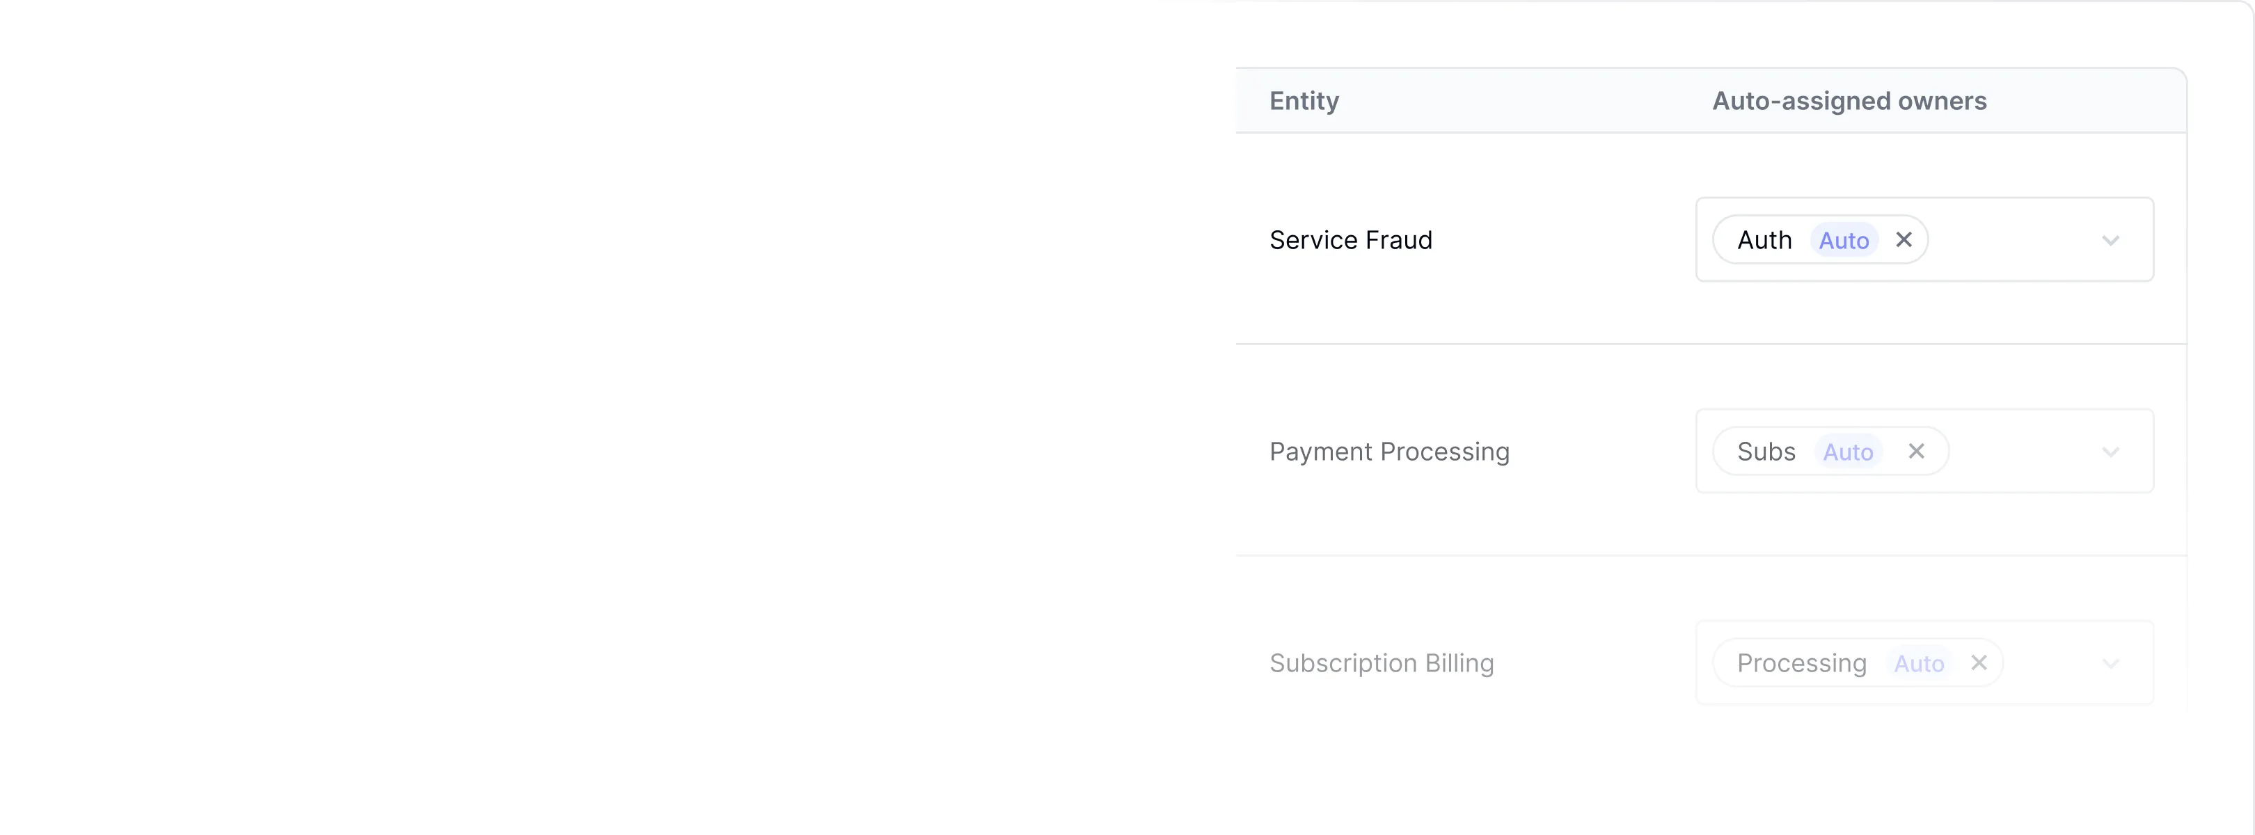The image size is (2255, 835).
Task: Click the Auto badge on the Processing chip
Action: tap(1920, 662)
